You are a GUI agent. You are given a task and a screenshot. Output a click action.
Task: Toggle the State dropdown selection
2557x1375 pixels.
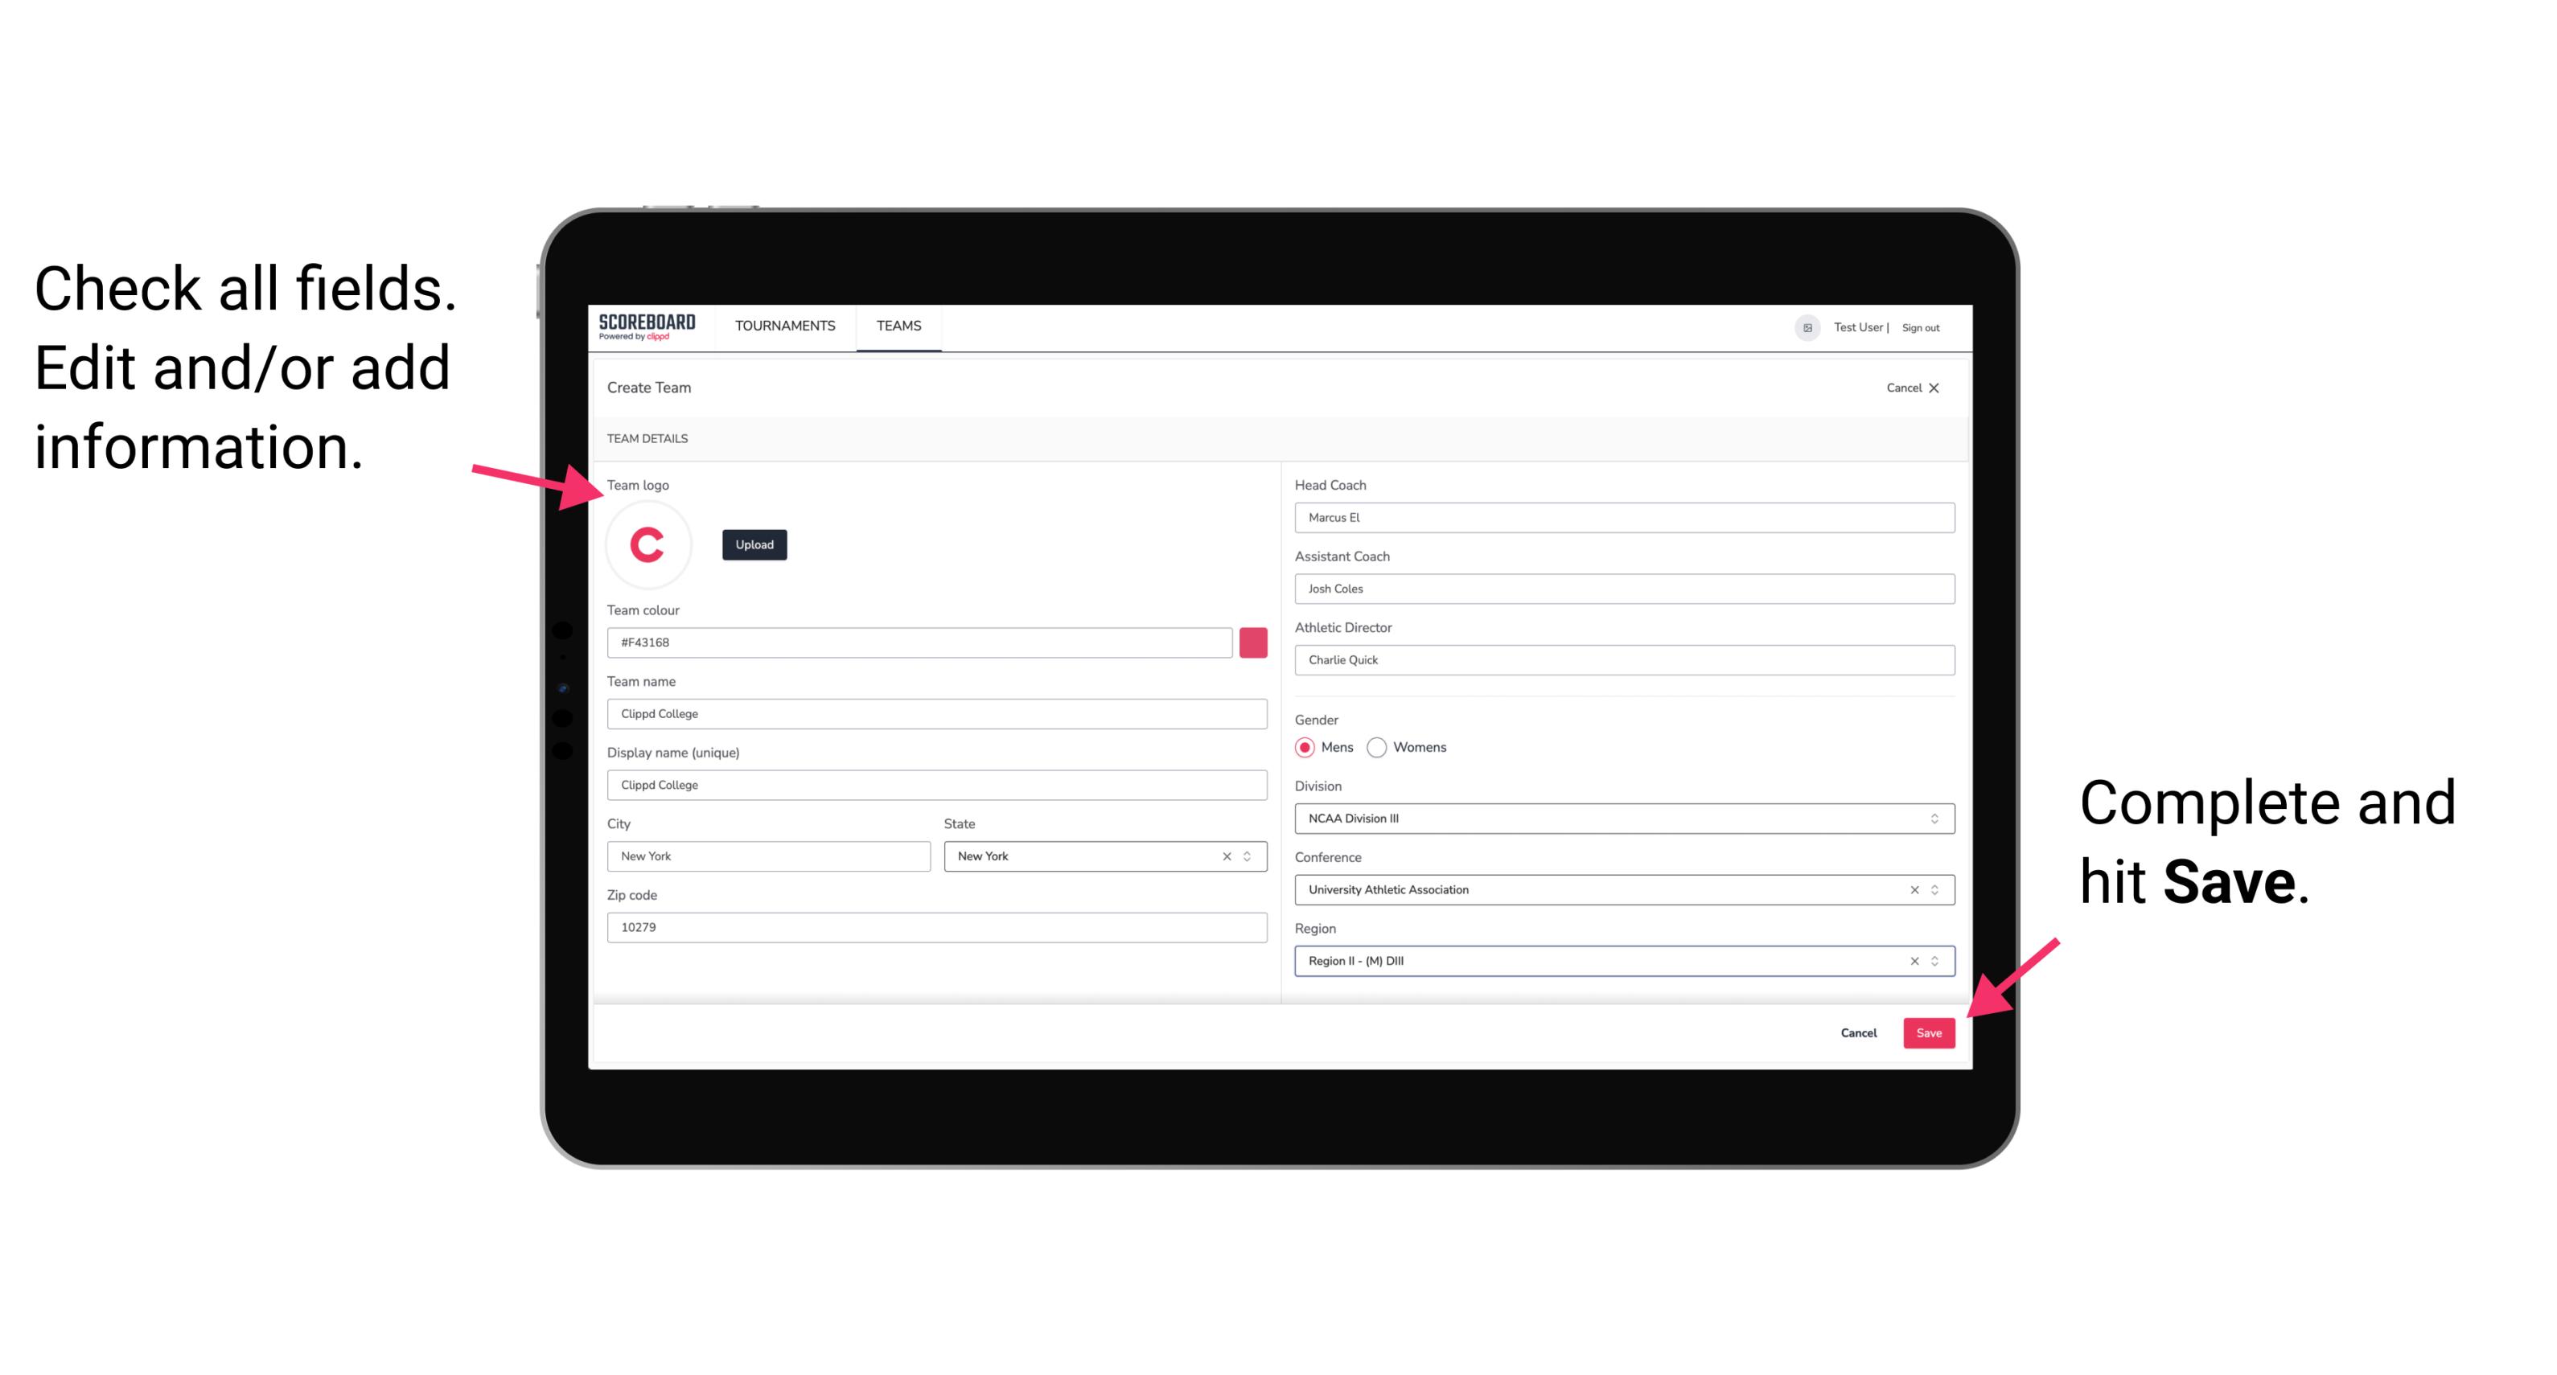[1250, 855]
